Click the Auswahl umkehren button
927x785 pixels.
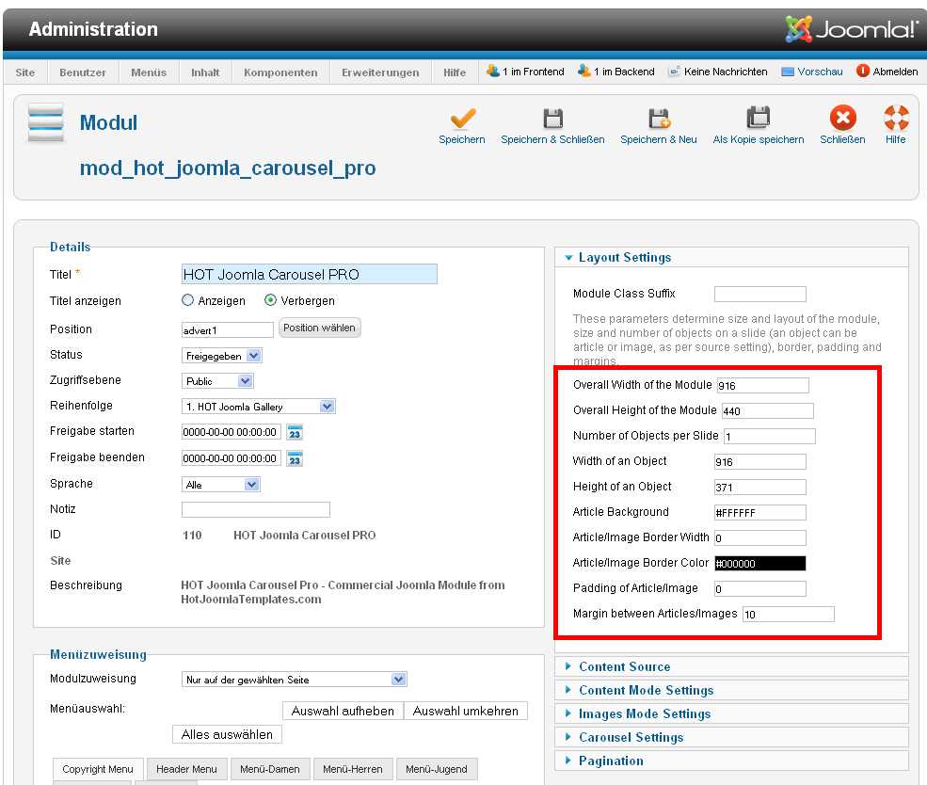coord(465,711)
